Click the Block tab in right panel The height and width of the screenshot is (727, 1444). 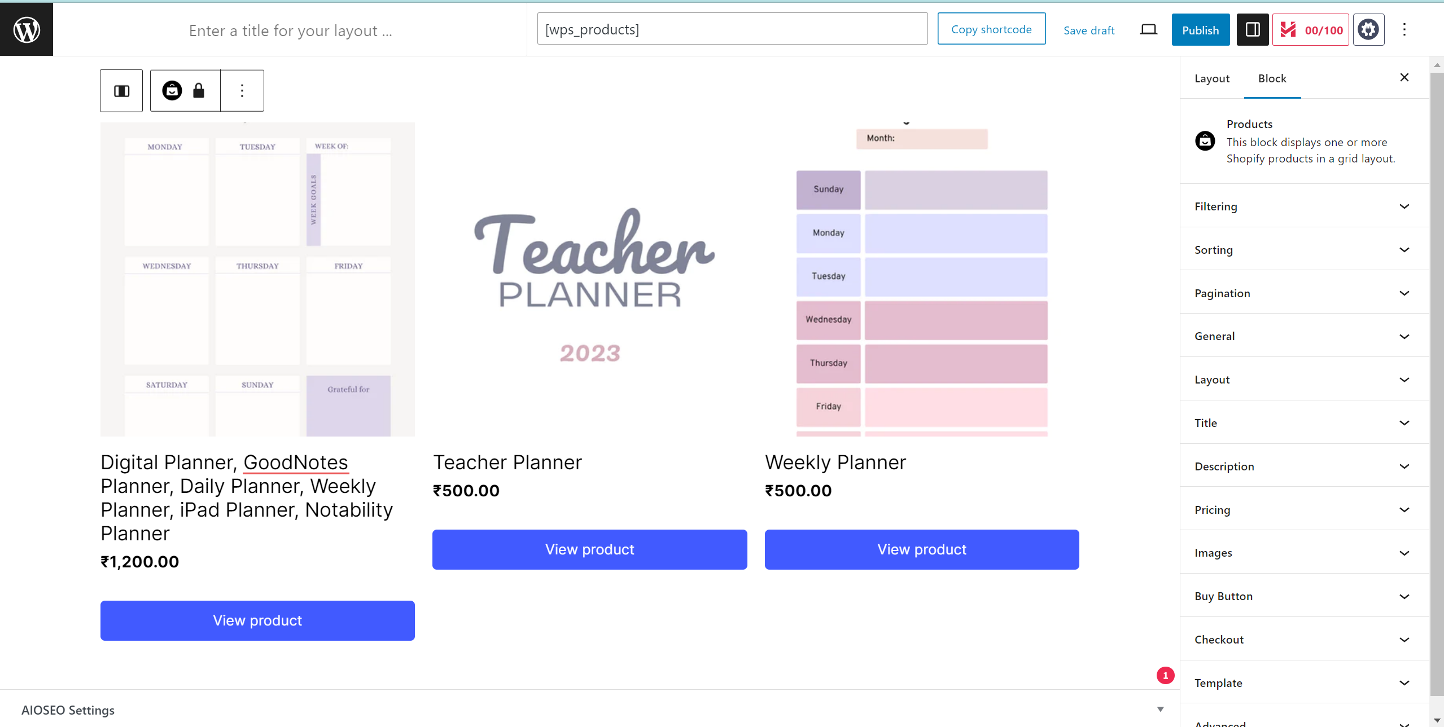1270,78
